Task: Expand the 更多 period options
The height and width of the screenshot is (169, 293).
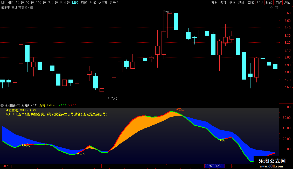Action: (x=114, y=2)
